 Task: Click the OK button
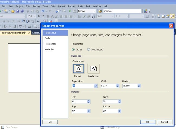point(148,122)
